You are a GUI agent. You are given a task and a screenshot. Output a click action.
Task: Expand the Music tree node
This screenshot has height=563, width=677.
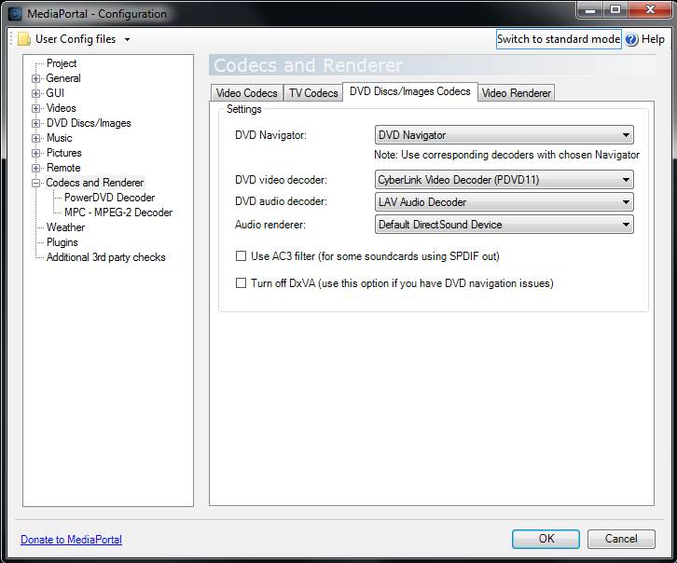click(36, 138)
